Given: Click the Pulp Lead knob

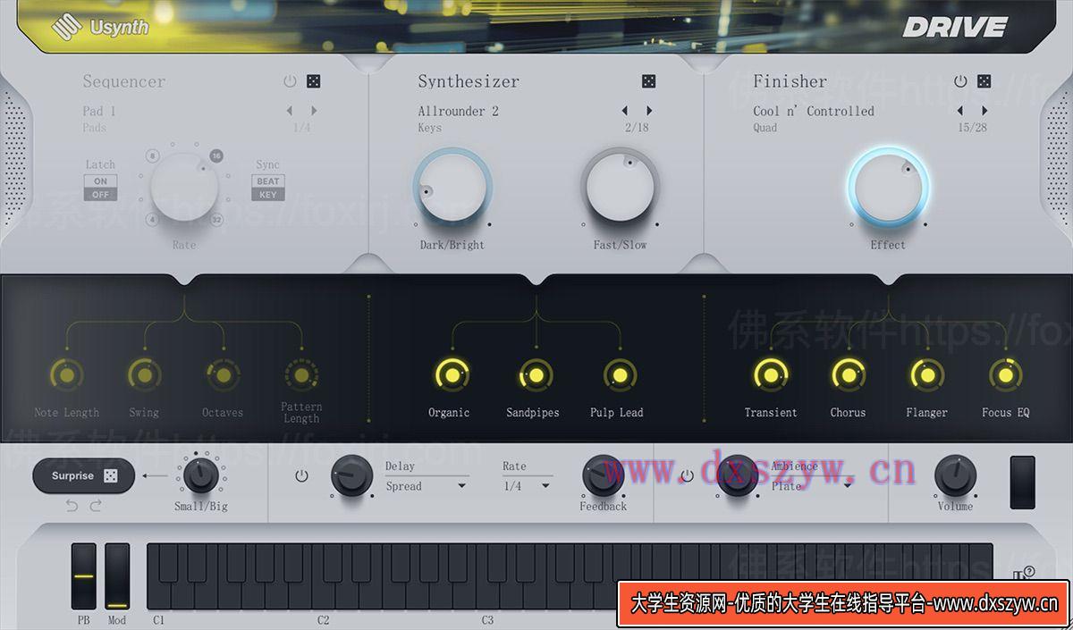Looking at the screenshot, I should coord(620,375).
